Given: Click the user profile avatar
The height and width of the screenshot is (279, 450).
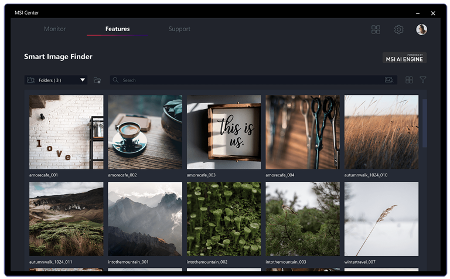Looking at the screenshot, I should click(x=422, y=29).
